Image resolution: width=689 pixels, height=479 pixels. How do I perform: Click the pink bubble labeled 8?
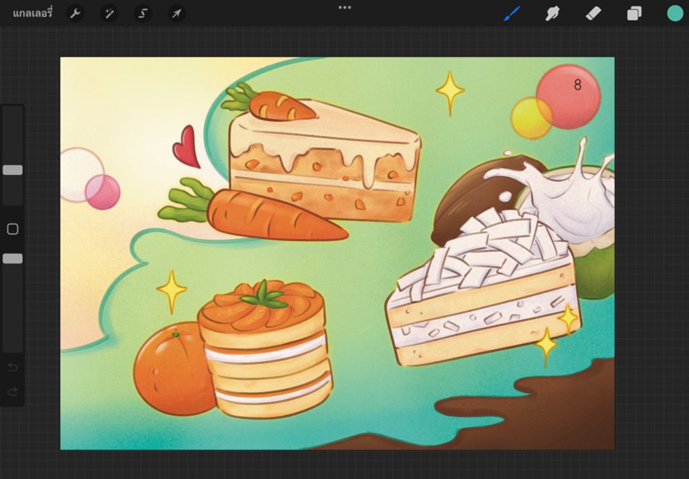click(569, 95)
